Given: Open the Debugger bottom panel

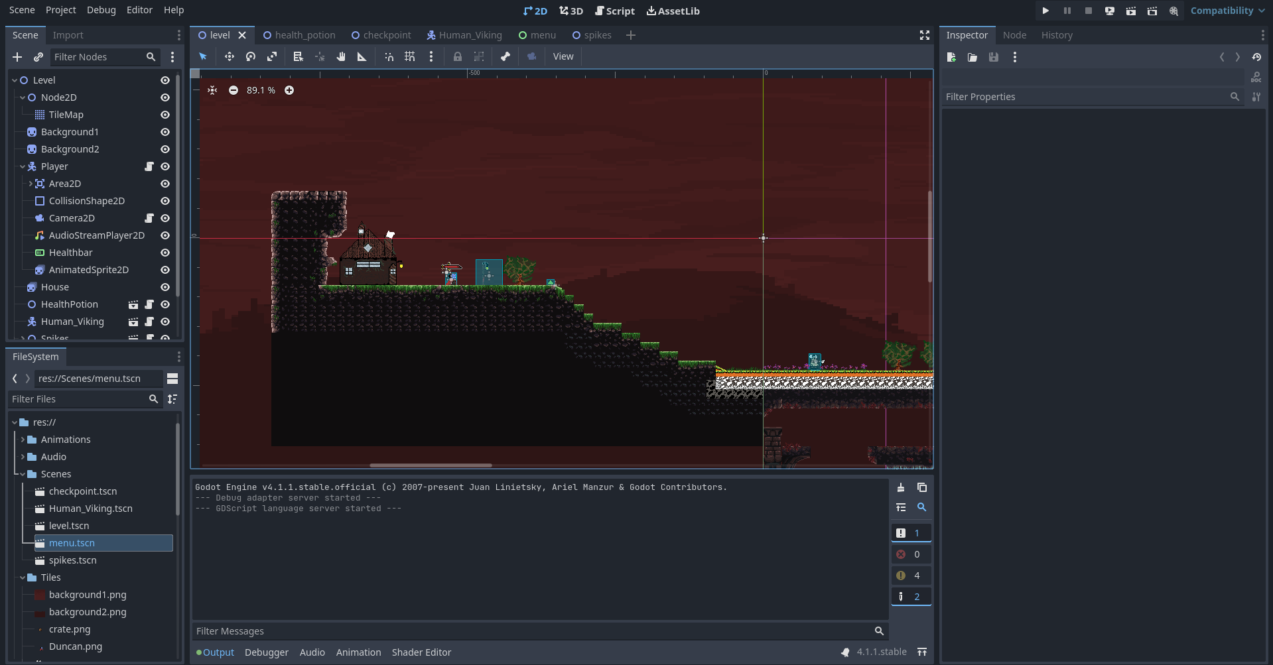Looking at the screenshot, I should [267, 652].
